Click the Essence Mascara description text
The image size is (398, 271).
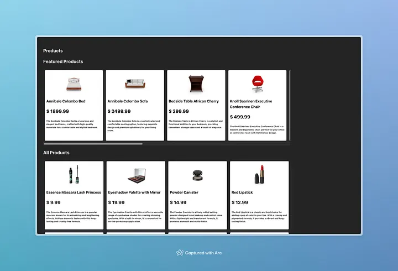(72, 217)
